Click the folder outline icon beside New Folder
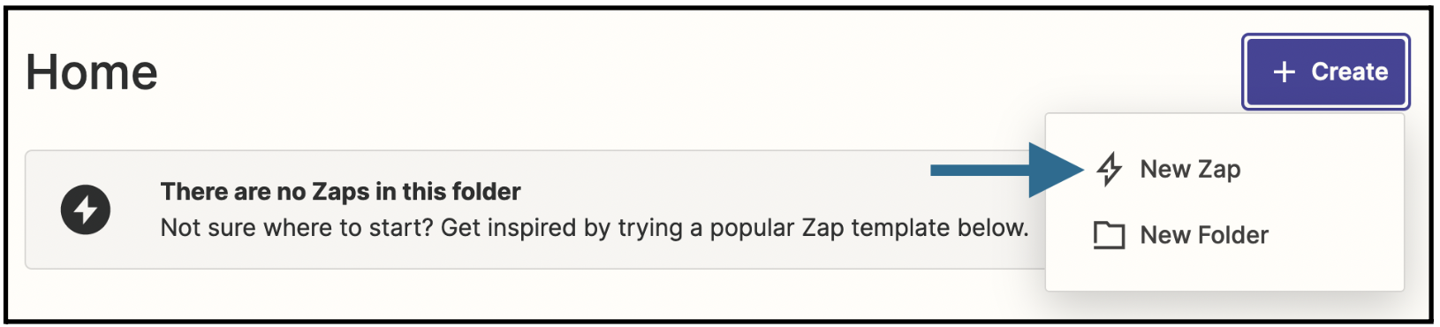The height and width of the screenshot is (327, 1440). coord(1109,235)
